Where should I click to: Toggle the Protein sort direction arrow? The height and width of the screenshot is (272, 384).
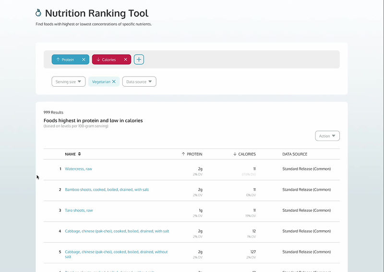pyautogui.click(x=58, y=59)
